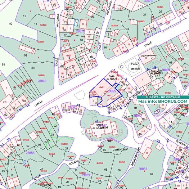Click the small circle icon beside Plaza Mayor
This screenshot has width=189, height=189.
122,67
